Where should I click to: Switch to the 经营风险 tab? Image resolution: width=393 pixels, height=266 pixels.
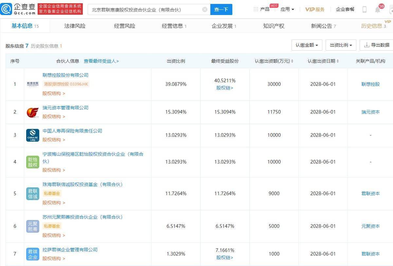pos(124,26)
